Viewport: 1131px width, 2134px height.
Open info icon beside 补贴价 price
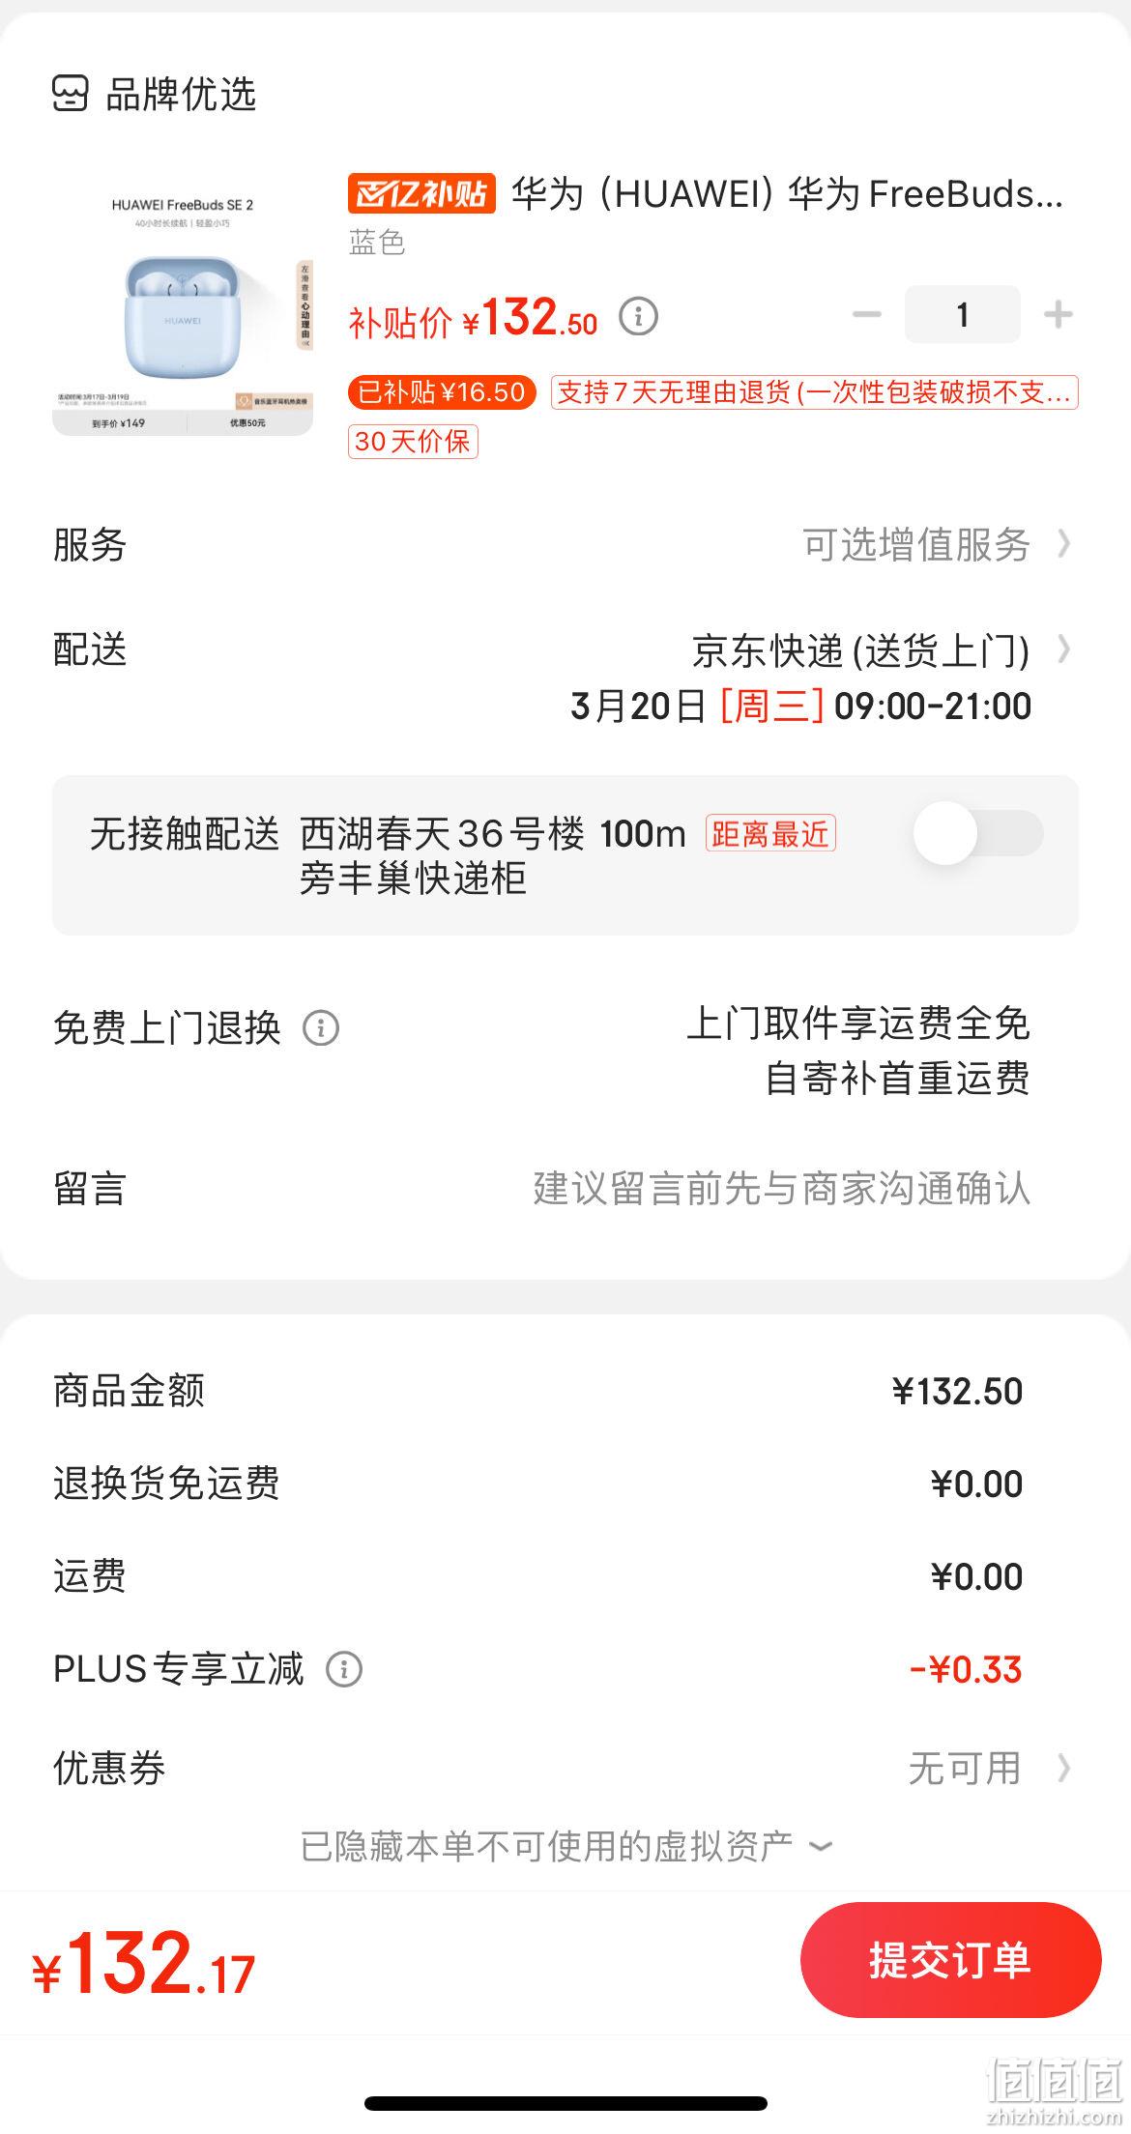pos(638,316)
